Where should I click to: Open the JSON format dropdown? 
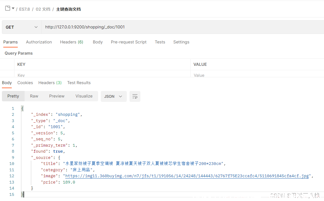coord(114,96)
